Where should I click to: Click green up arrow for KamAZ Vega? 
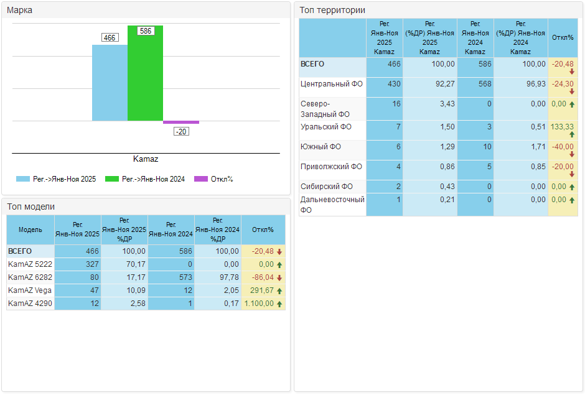(279, 290)
